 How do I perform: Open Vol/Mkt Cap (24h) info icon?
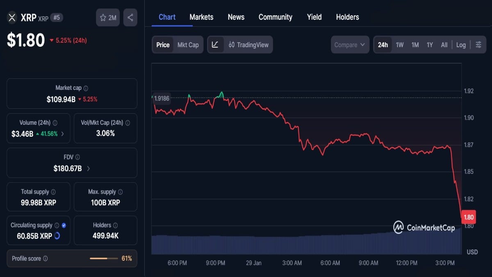point(128,123)
